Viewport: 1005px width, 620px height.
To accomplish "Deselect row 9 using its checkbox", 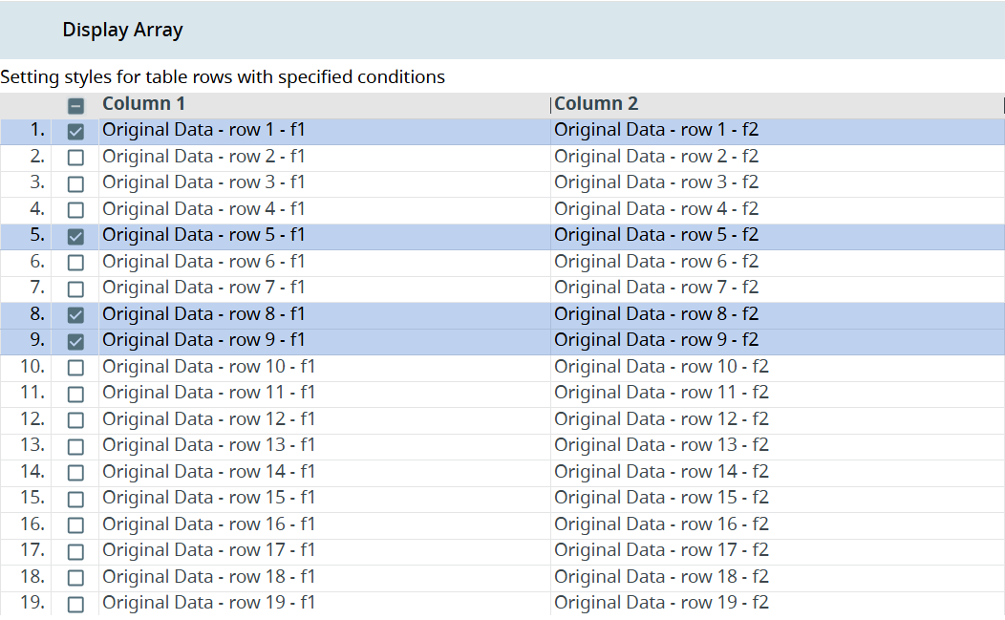I will 76,342.
